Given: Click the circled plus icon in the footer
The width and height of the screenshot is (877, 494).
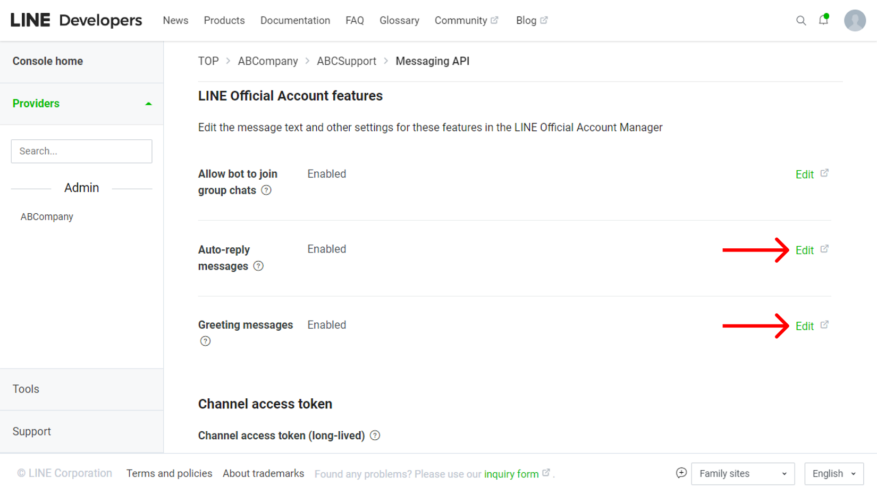Looking at the screenshot, I should tap(681, 472).
